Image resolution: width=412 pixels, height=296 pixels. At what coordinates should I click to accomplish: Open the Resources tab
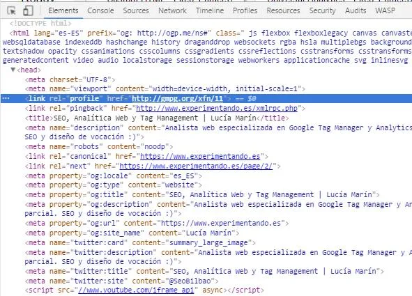tap(283, 10)
